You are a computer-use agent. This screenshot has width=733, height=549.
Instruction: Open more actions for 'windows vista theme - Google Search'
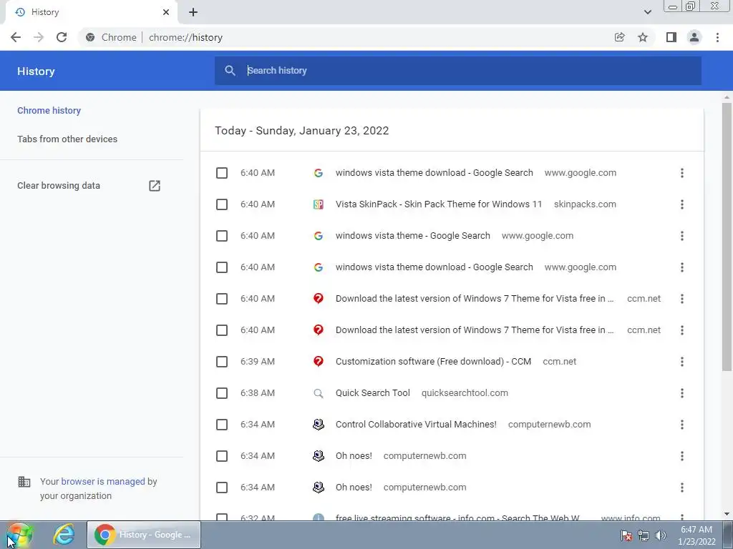click(682, 236)
